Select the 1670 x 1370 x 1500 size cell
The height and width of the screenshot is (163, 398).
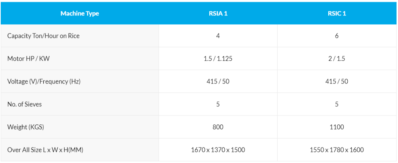pyautogui.click(x=218, y=150)
